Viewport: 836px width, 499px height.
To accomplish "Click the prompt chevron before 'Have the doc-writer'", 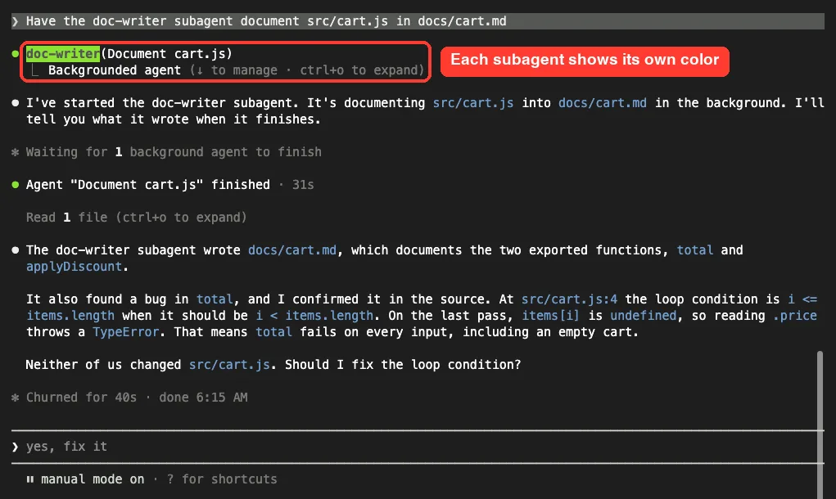I will [16, 21].
